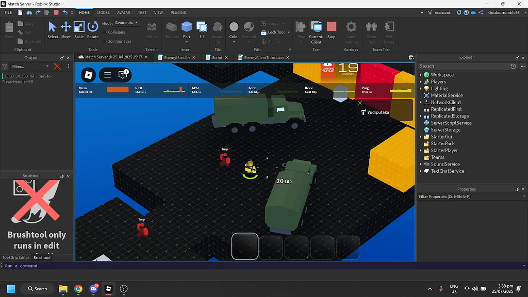Toggle the Join Surfaces checkbox

tap(105, 41)
